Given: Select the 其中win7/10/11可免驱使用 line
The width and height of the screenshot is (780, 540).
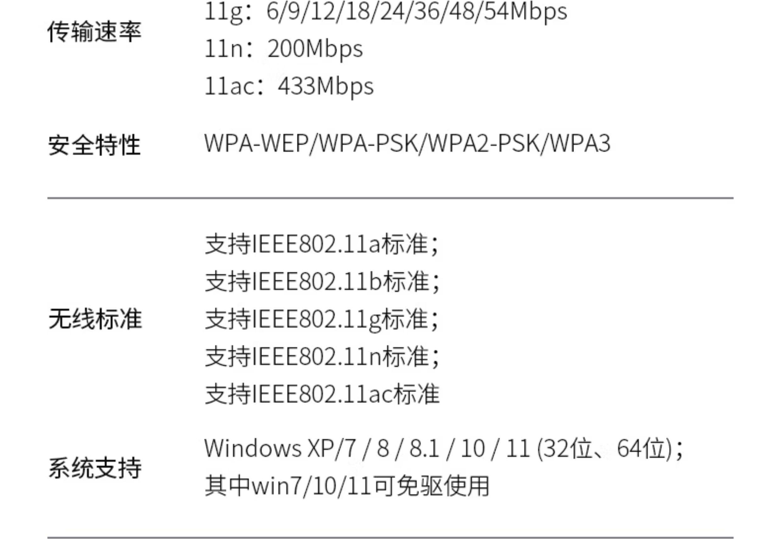Looking at the screenshot, I should click(x=347, y=487).
